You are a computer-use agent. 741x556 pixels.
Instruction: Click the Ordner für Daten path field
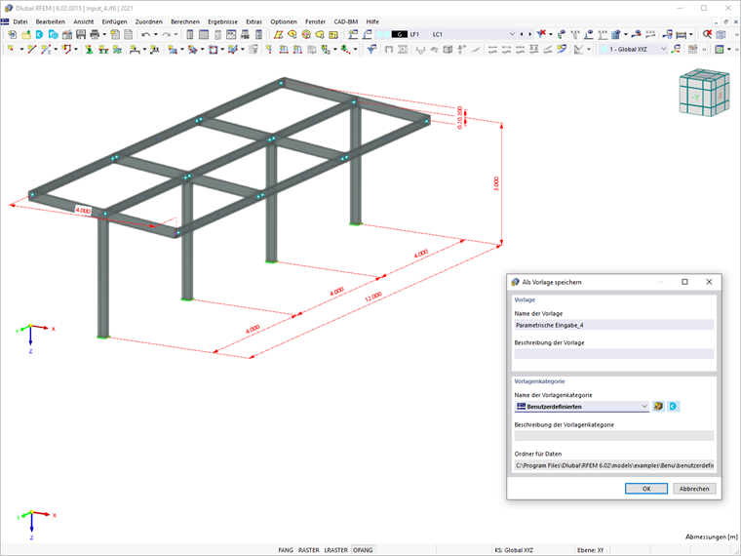[x=614, y=465]
